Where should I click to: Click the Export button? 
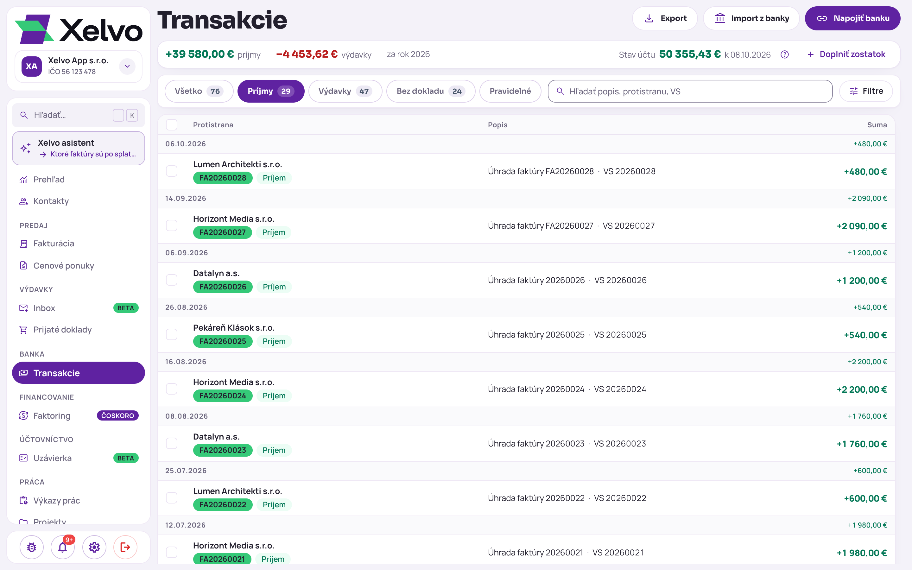point(665,18)
